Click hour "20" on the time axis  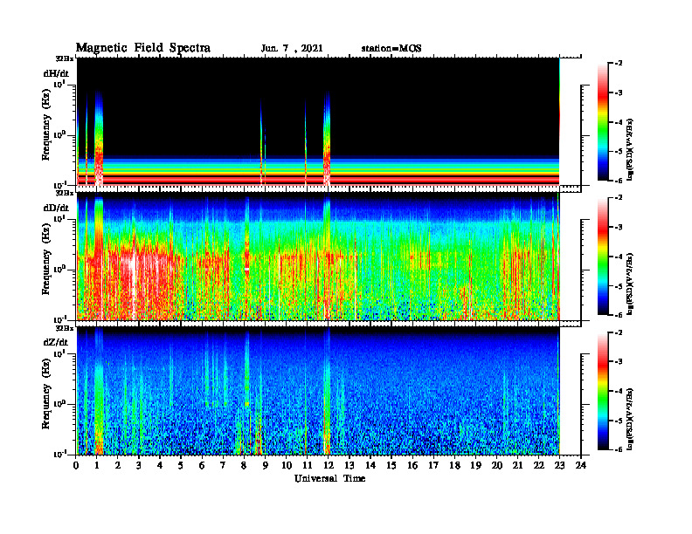pyautogui.click(x=497, y=465)
